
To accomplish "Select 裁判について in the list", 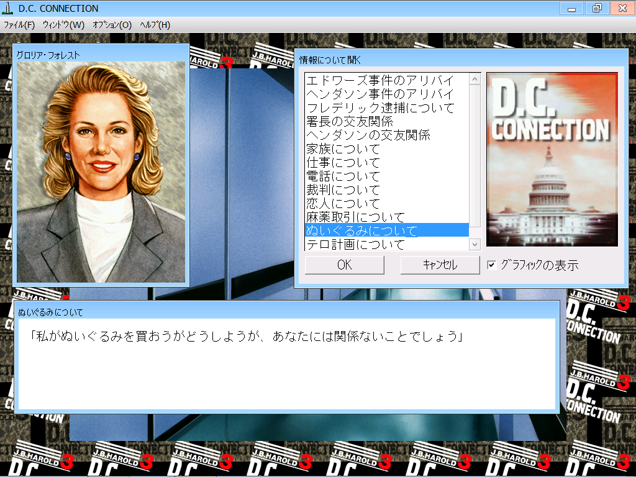I will click(x=386, y=190).
